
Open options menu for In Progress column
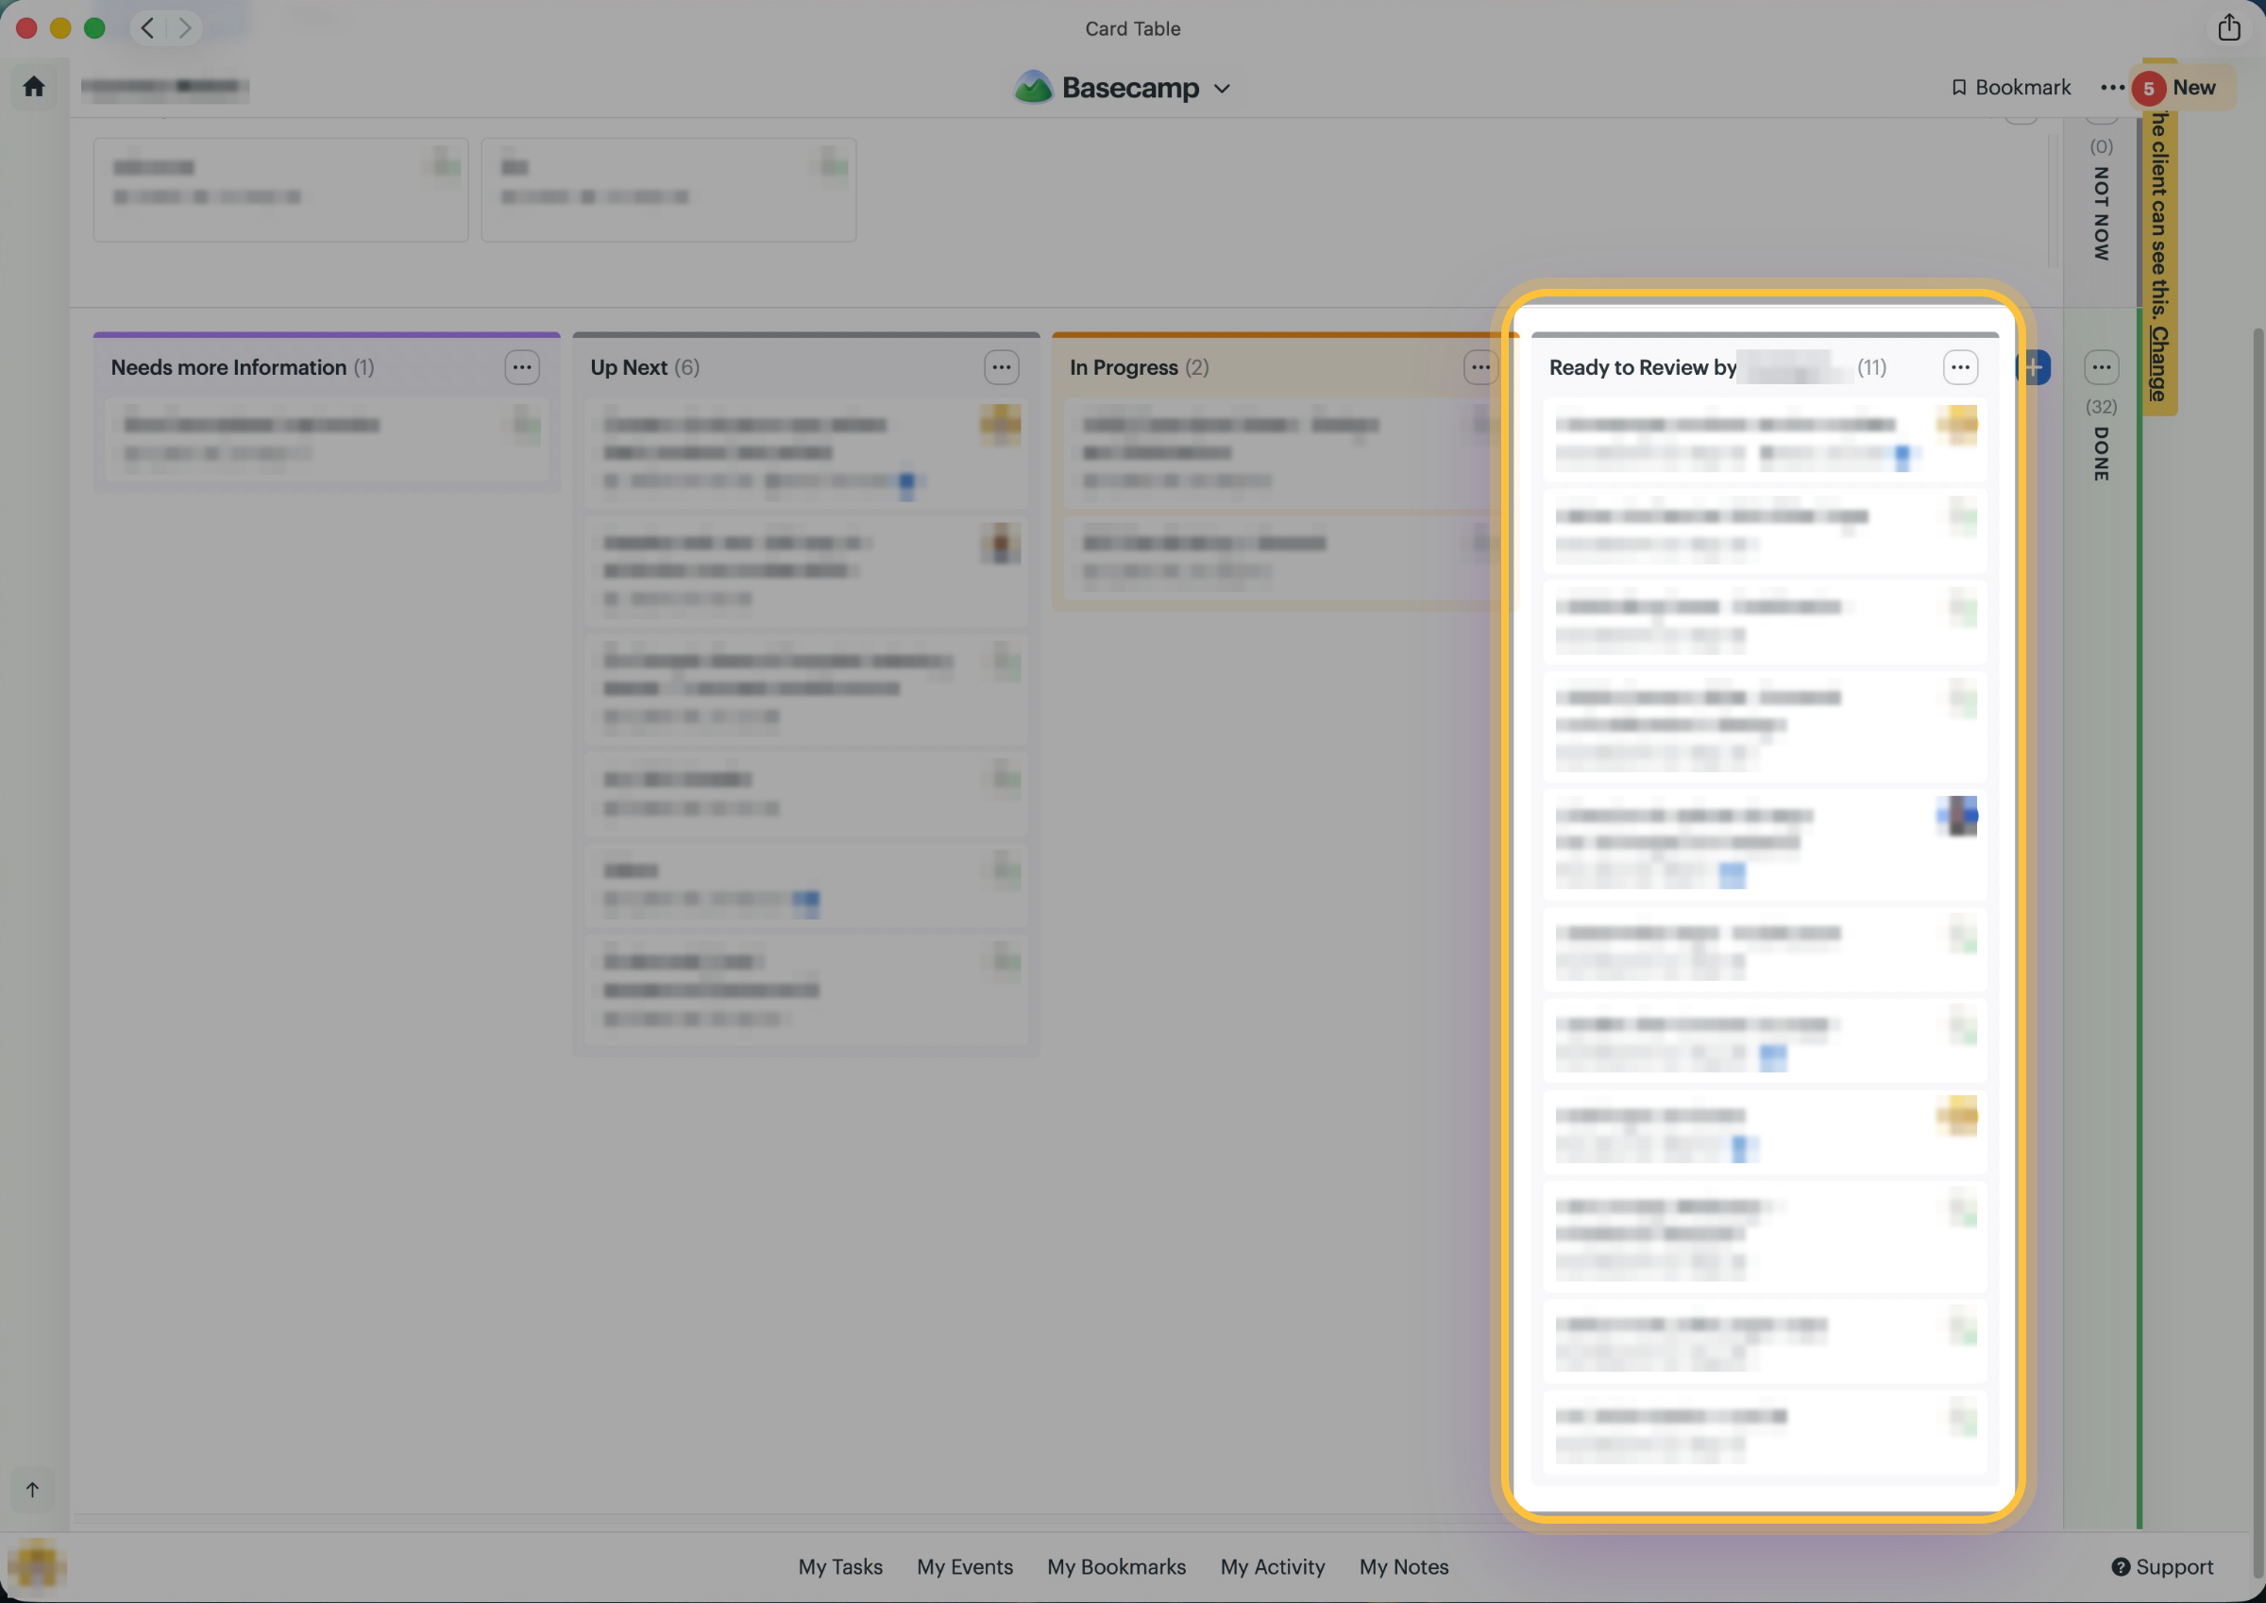coord(1480,367)
